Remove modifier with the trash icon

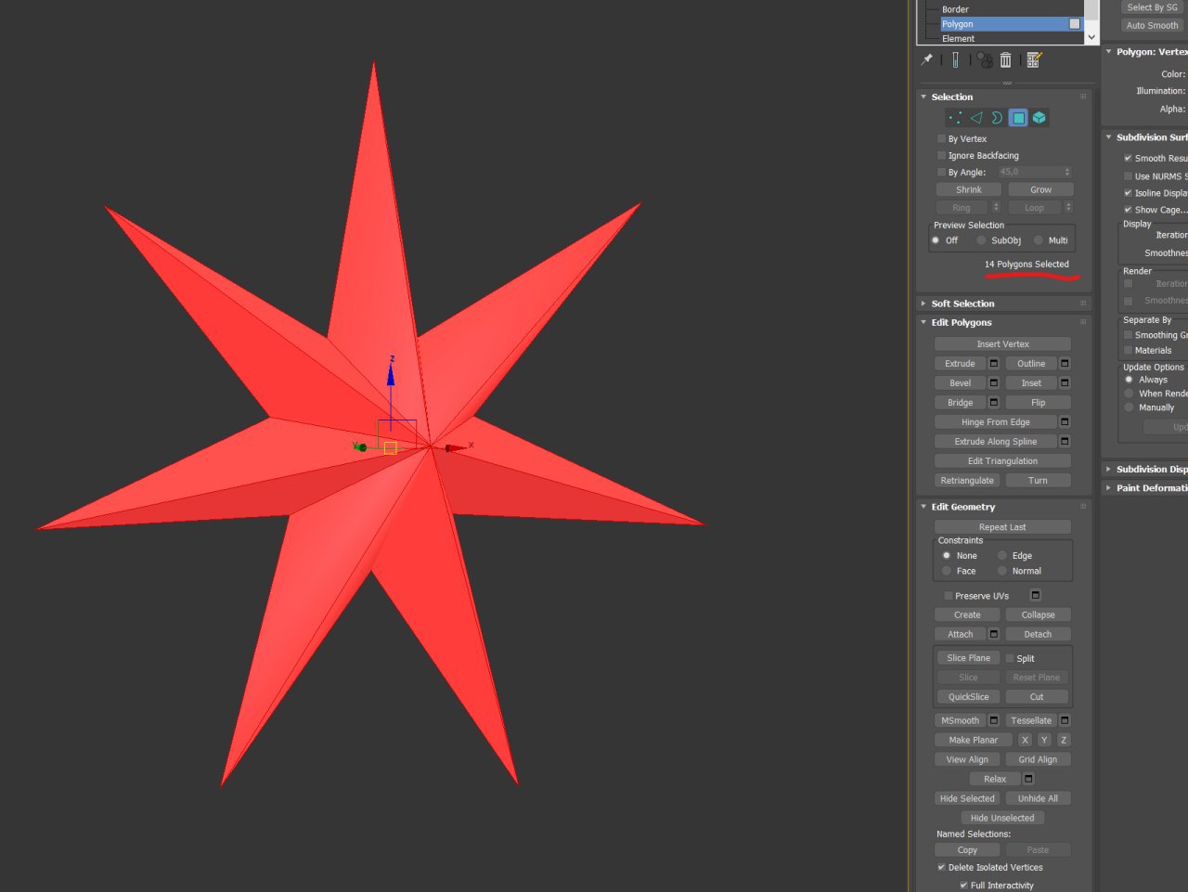click(x=1005, y=59)
